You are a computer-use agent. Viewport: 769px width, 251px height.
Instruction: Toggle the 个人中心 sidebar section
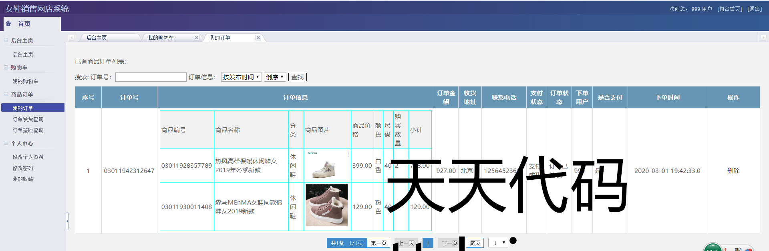tap(6, 143)
